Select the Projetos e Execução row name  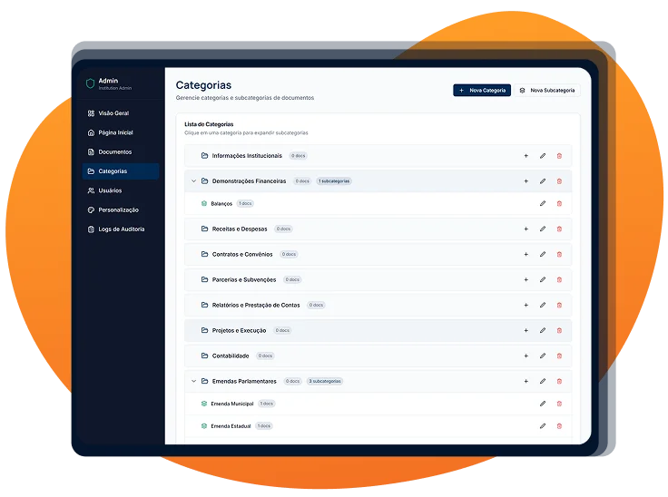[x=239, y=330]
